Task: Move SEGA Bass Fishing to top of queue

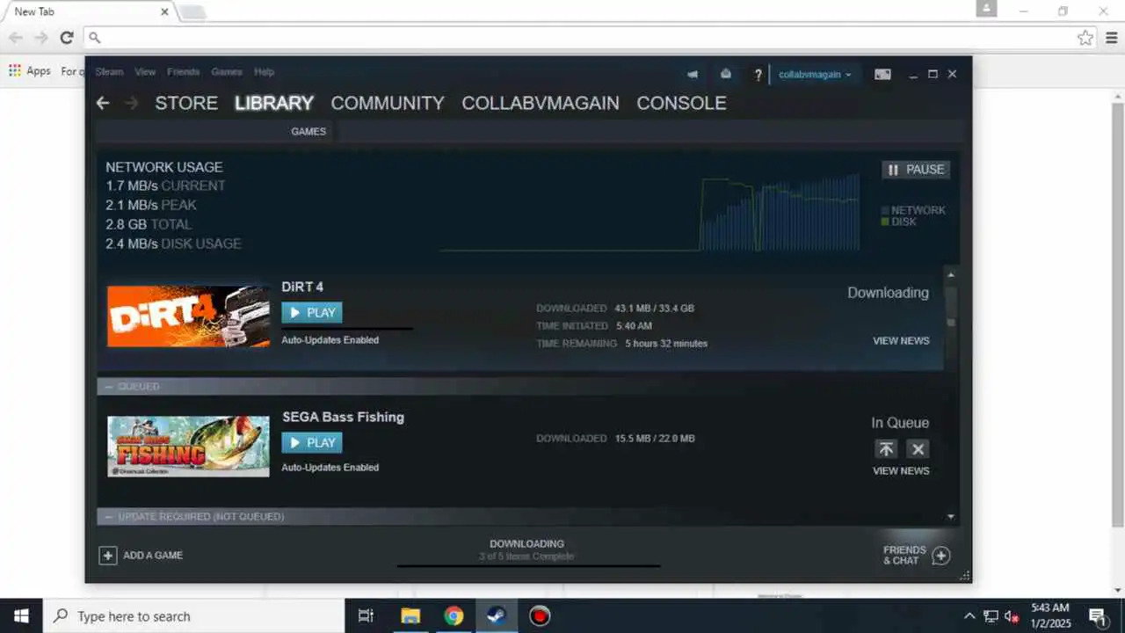Action: pyautogui.click(x=886, y=449)
